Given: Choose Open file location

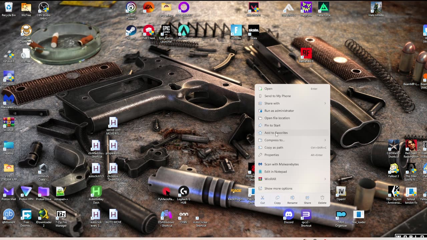Looking at the screenshot, I should [292, 118].
